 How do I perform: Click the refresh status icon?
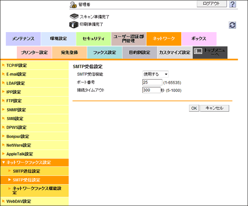232,25
